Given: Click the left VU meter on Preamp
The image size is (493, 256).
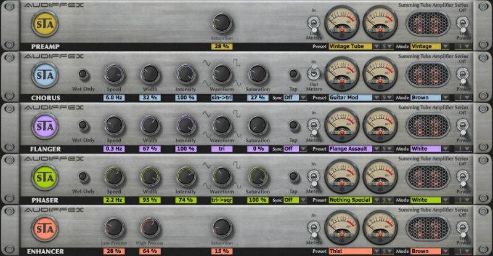Looking at the screenshot, I should pyautogui.click(x=342, y=23).
